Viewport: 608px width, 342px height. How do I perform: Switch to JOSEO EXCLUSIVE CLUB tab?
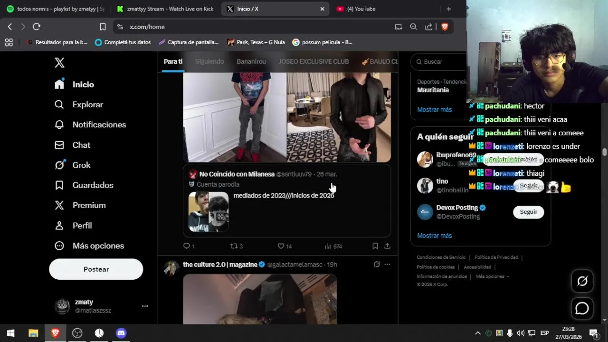point(313,61)
